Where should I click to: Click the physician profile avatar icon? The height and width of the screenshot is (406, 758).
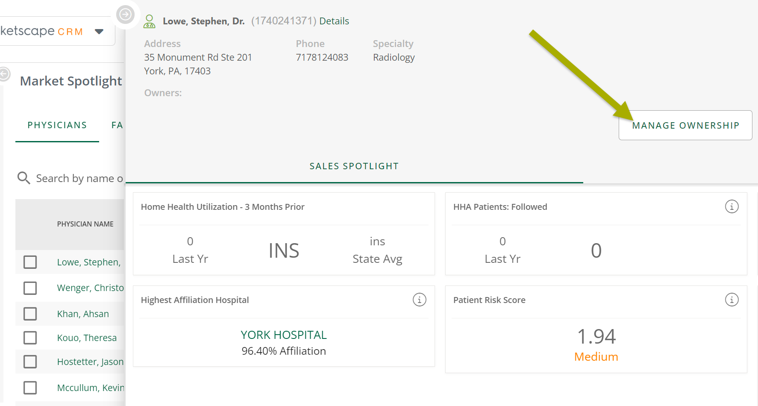(x=149, y=21)
